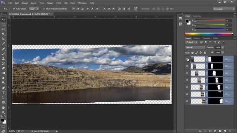Enable Show Transform Controls checkbox
Screen dimensions: 237x133
click(44, 9)
